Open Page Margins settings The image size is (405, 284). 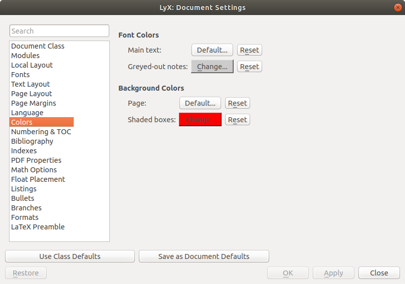pos(34,103)
